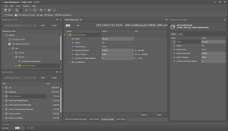Open the View menu
This screenshot has height=131, width=228.
click(18, 6)
